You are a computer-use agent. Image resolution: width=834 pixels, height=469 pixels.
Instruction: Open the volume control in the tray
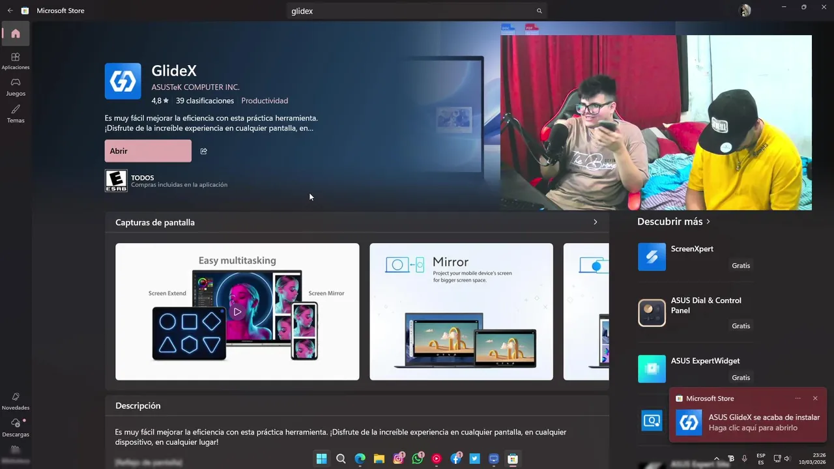(x=787, y=459)
